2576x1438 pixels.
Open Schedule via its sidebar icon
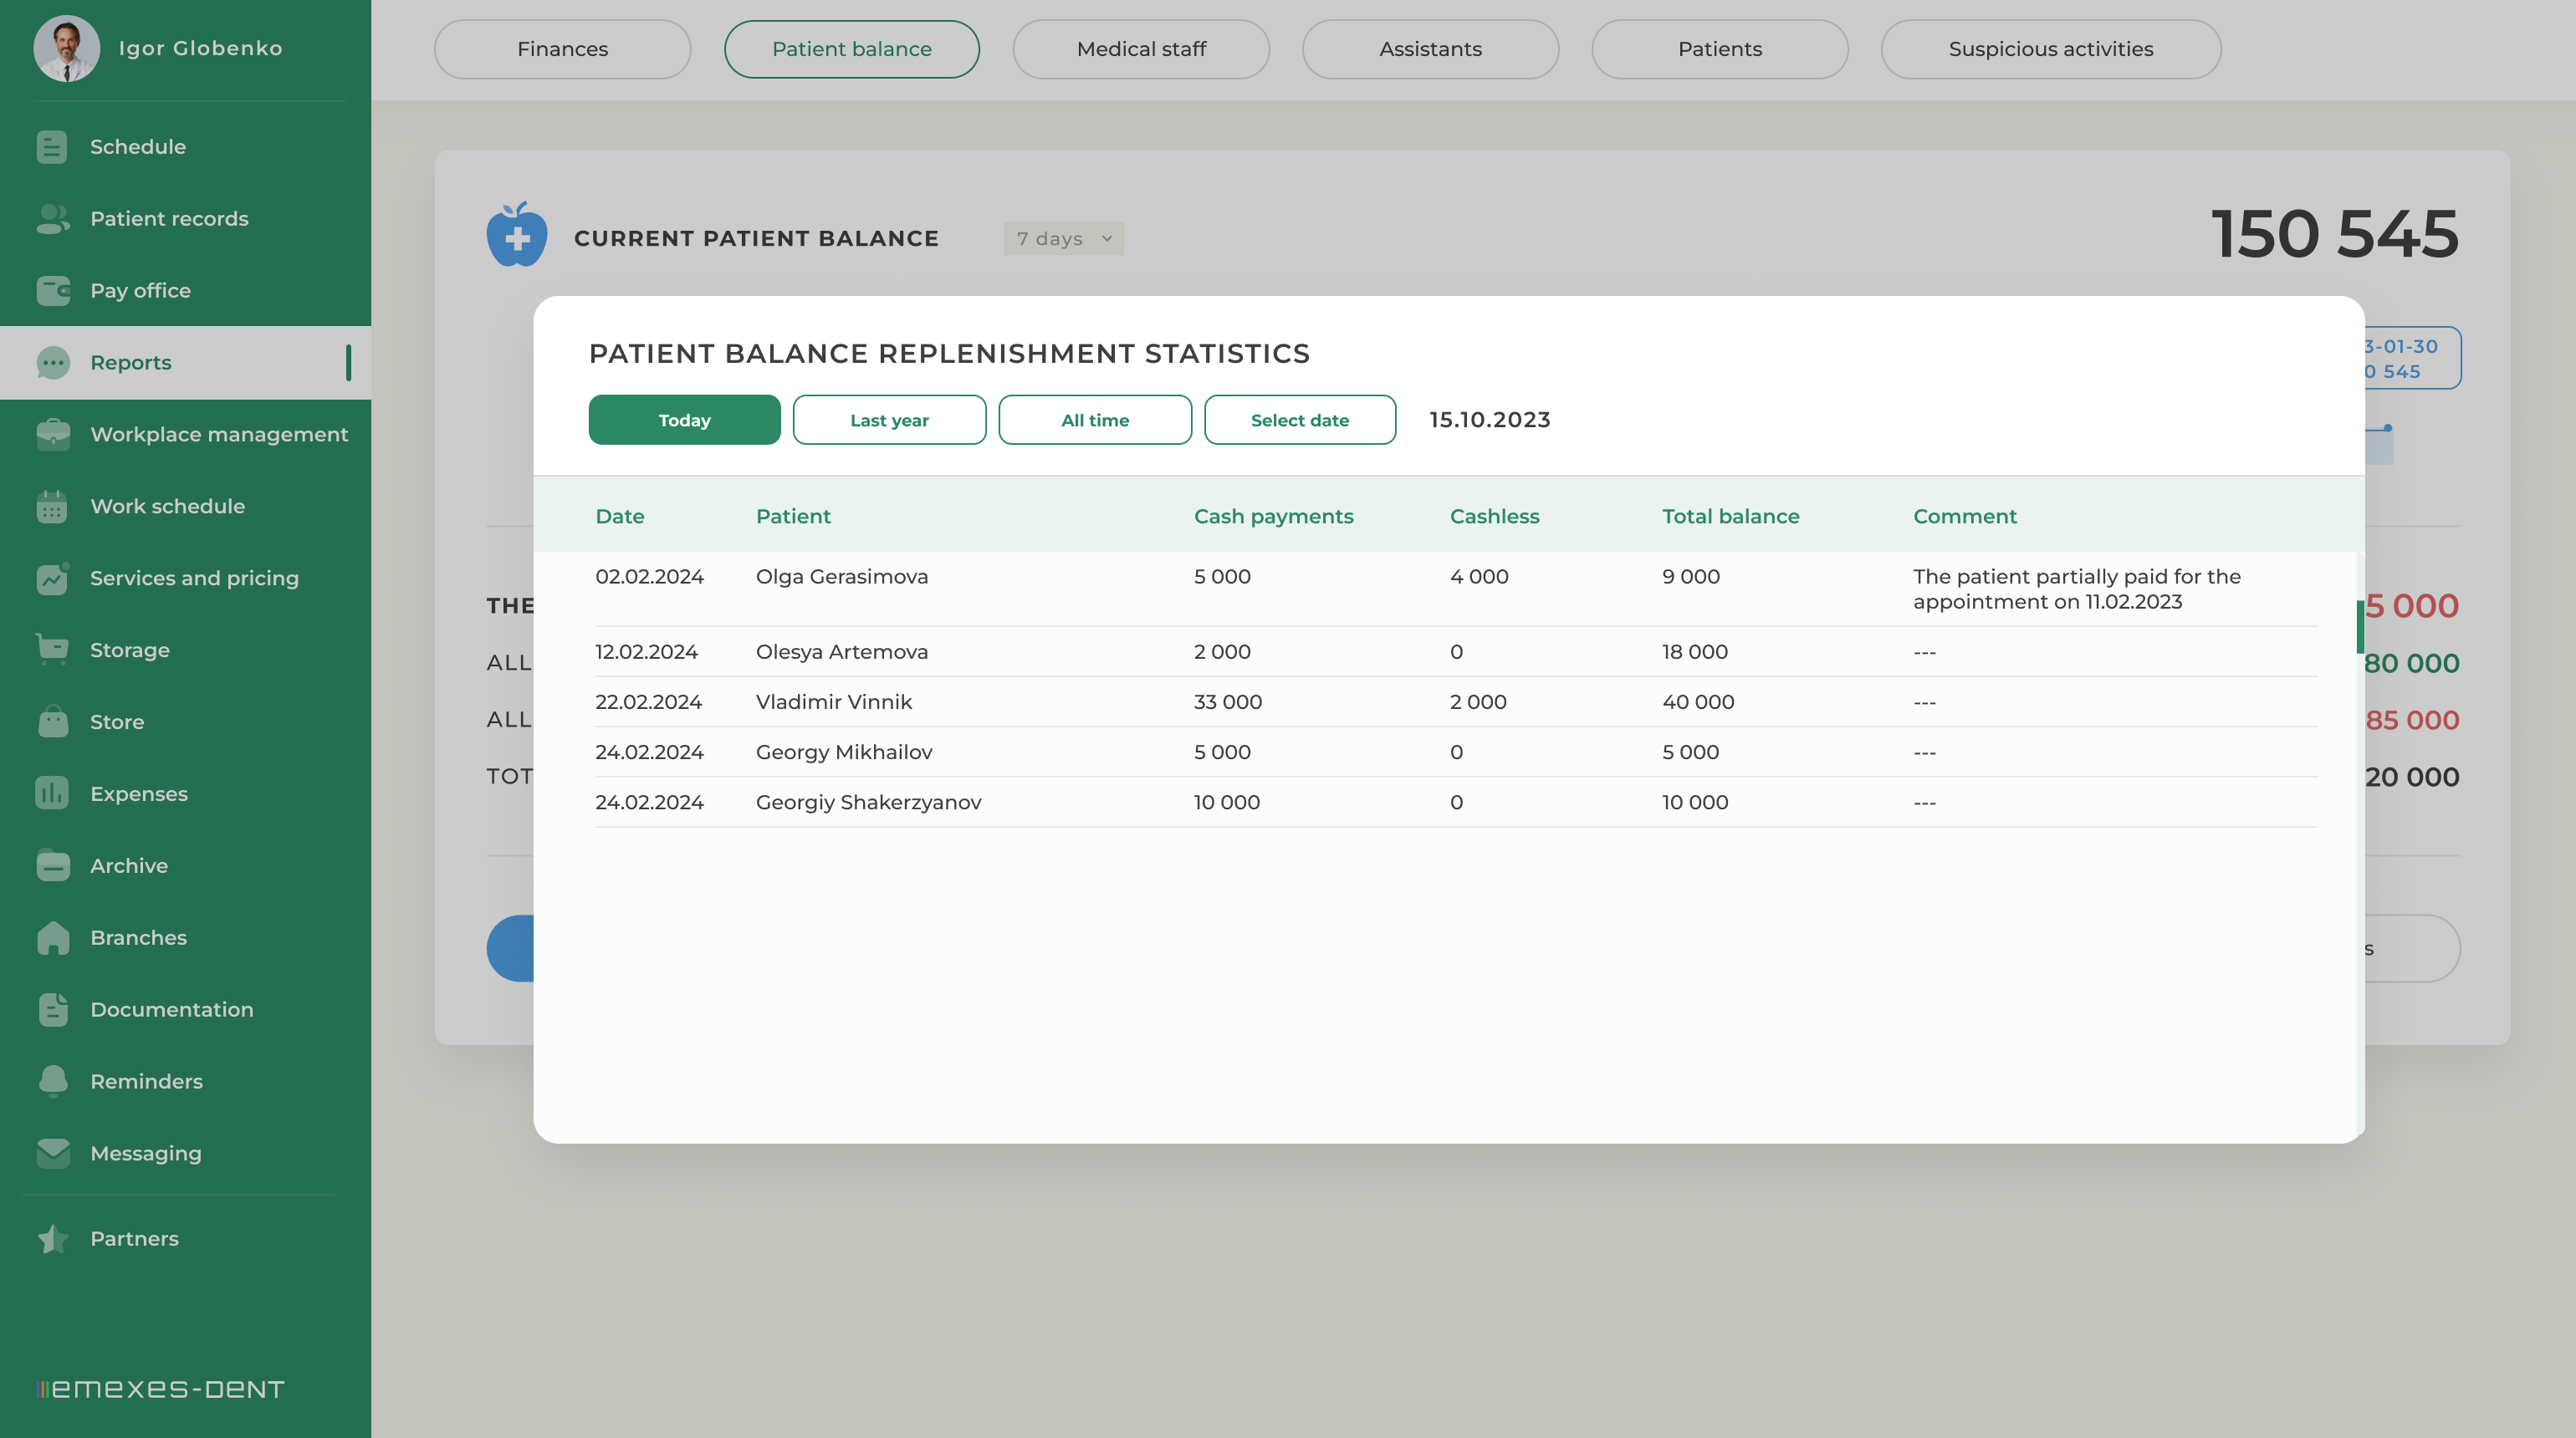click(x=52, y=147)
